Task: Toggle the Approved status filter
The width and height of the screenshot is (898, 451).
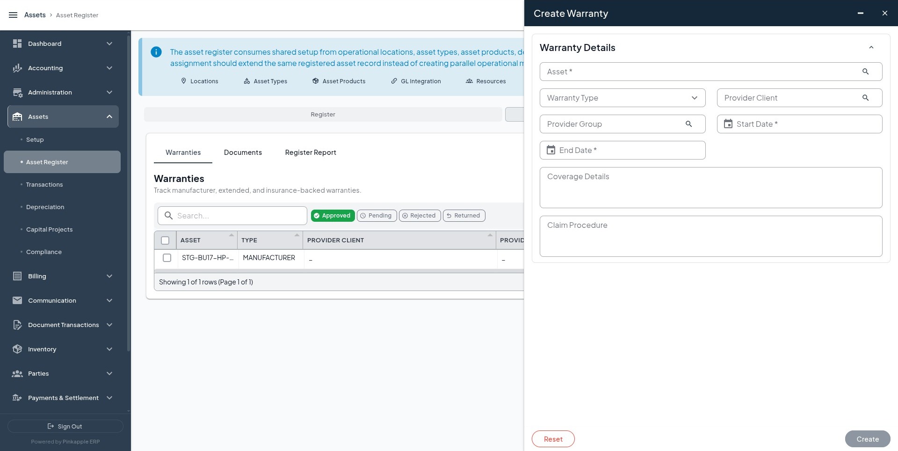Action: coord(333,216)
